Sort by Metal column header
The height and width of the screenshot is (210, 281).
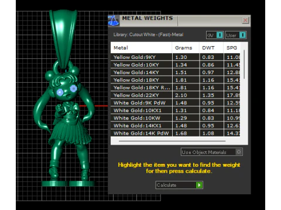pos(141,48)
